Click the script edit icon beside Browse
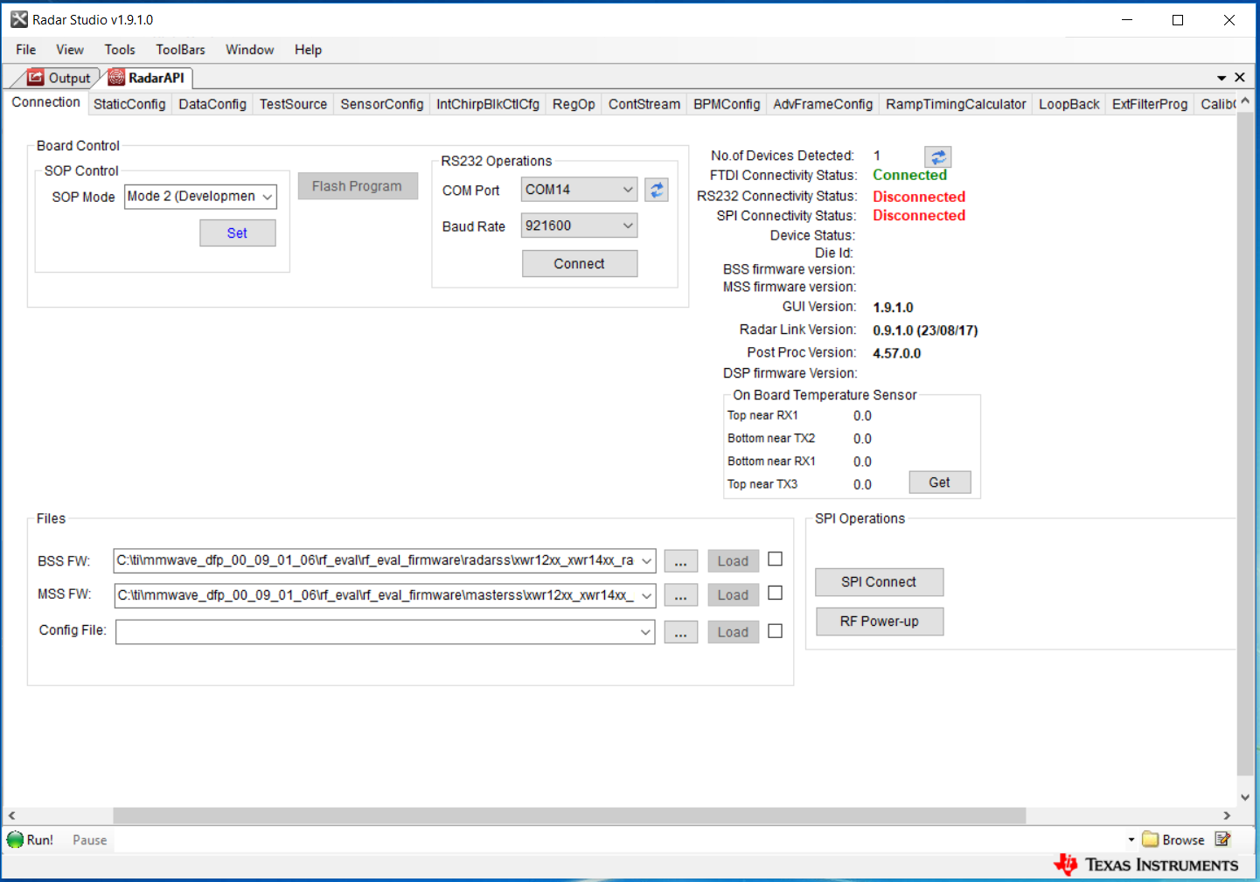 point(1222,839)
